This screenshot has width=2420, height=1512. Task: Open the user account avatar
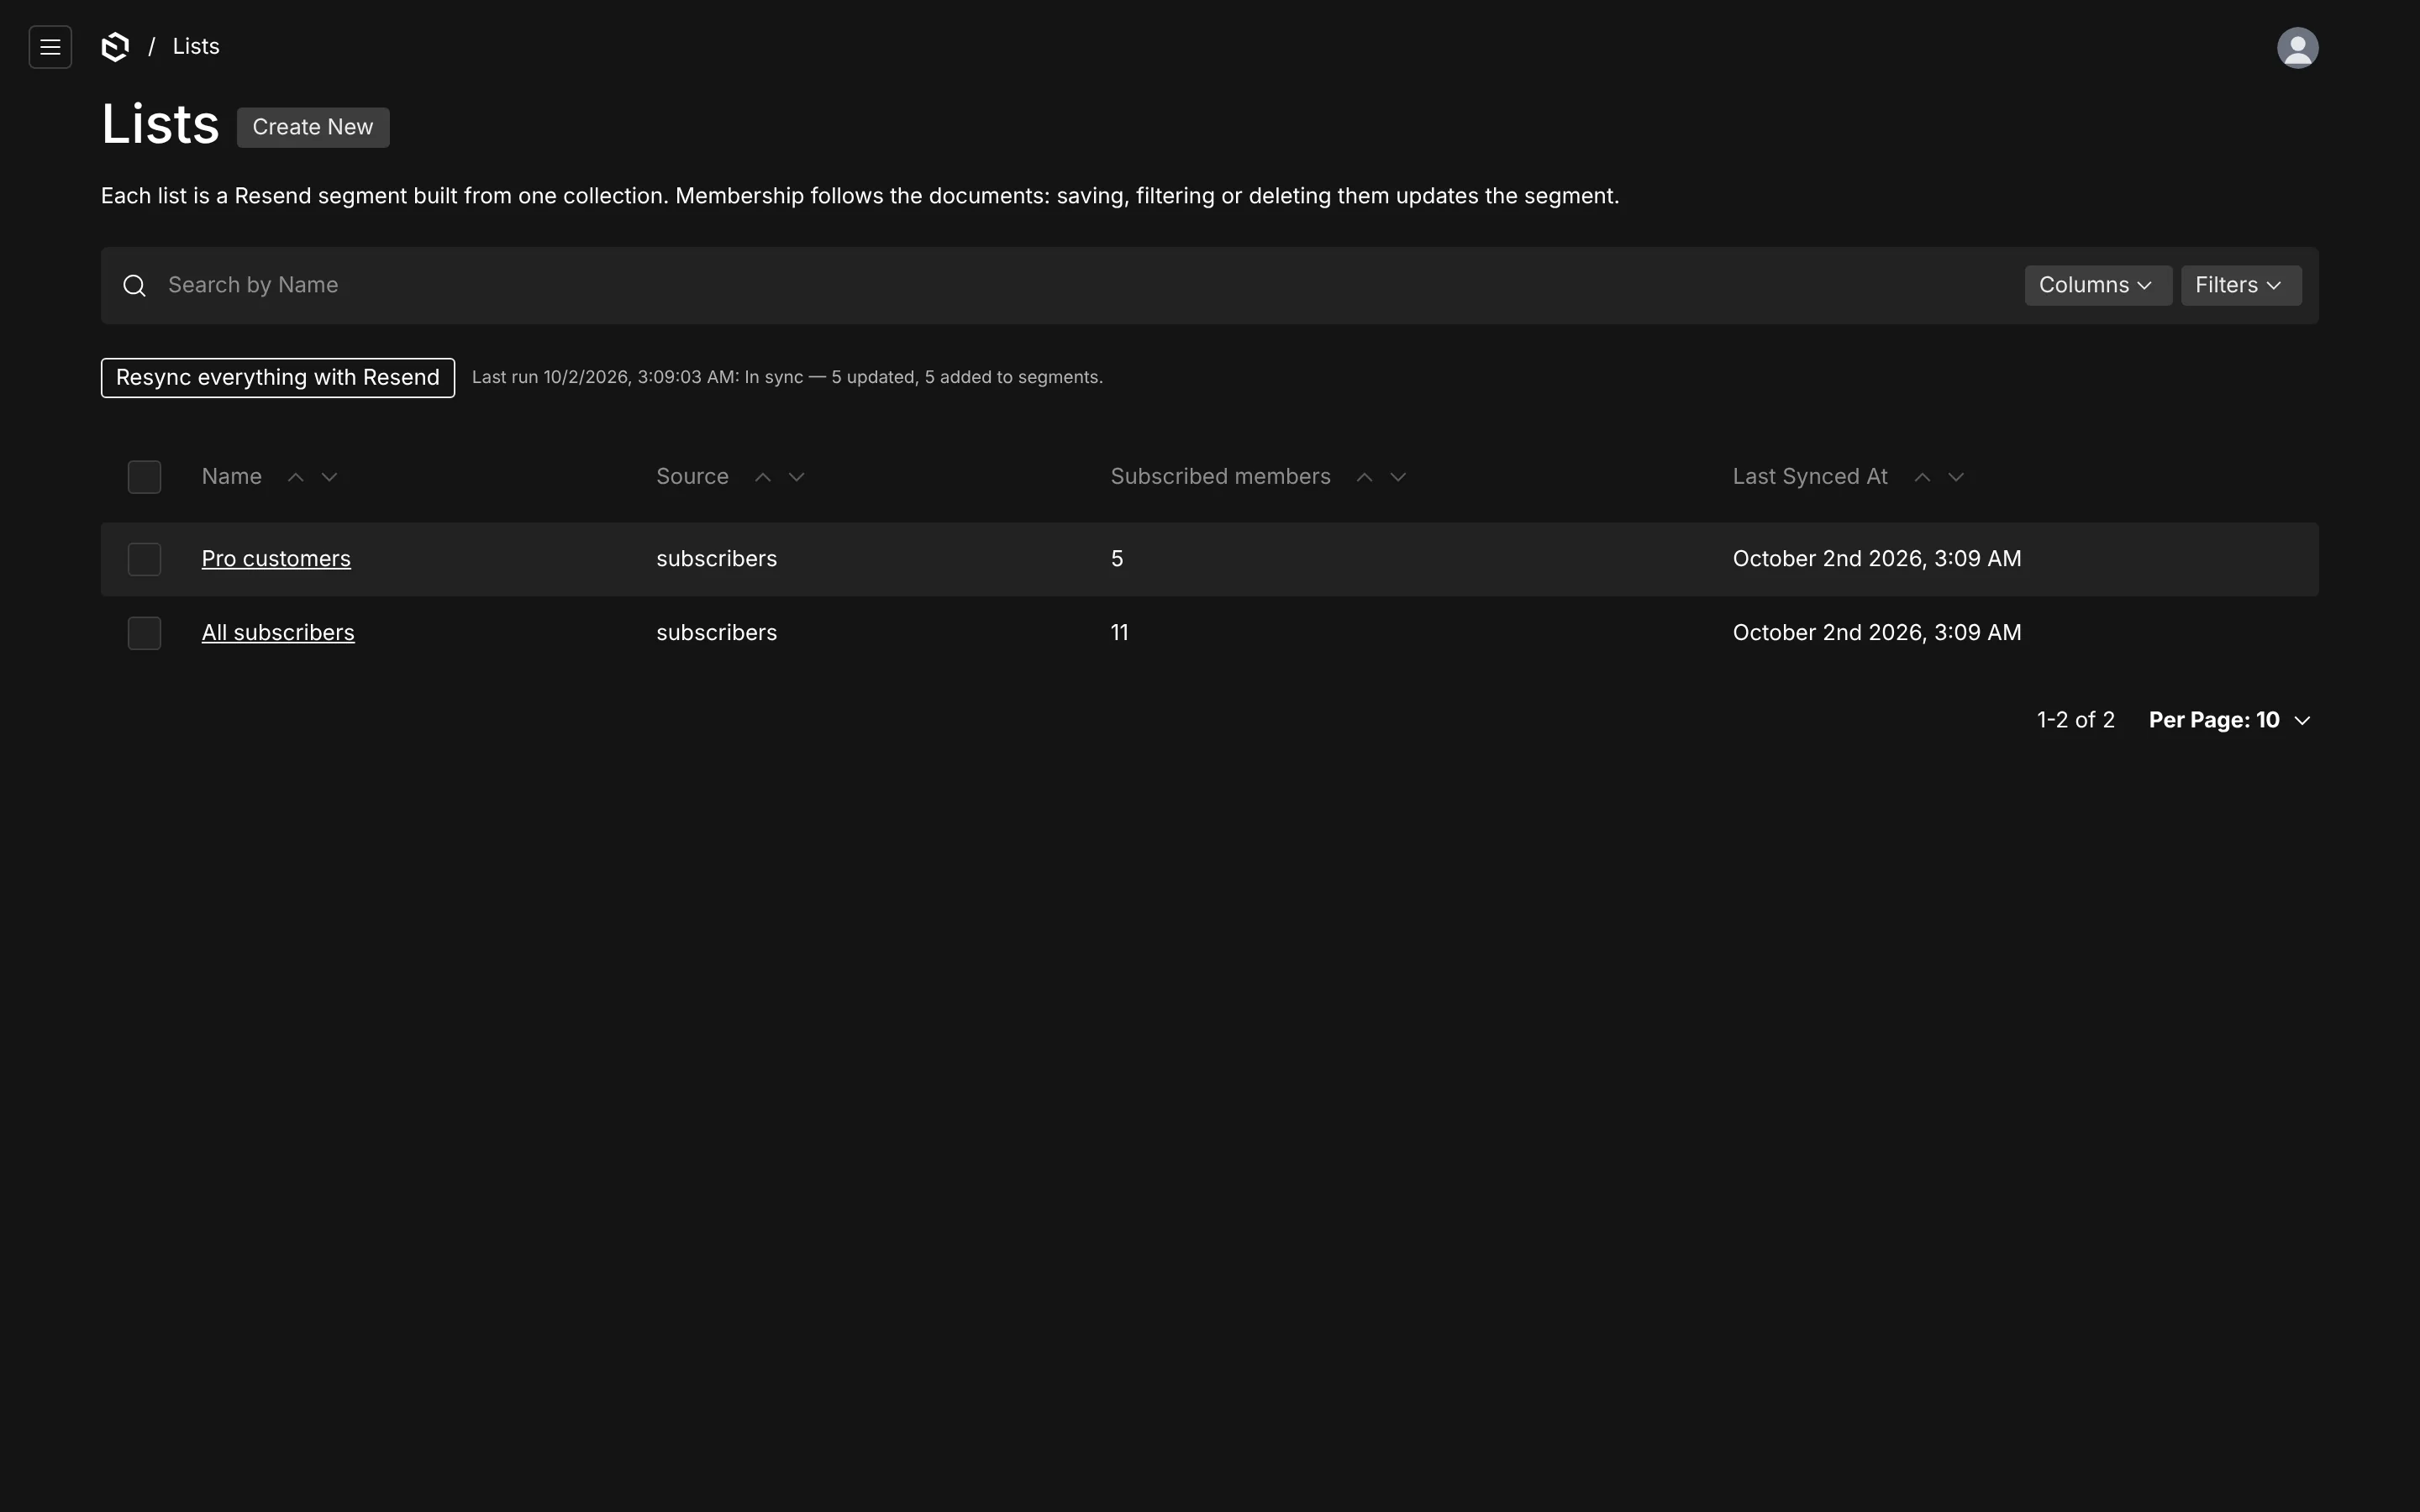2297,47
